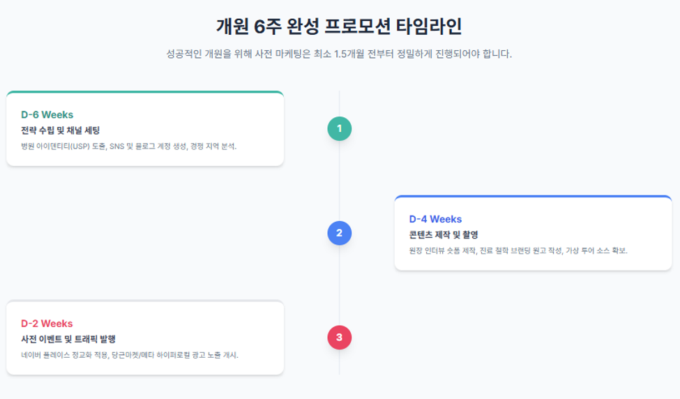Select the D-2 Weeks heading
Screen dimensions: 680x399
pos(47,324)
